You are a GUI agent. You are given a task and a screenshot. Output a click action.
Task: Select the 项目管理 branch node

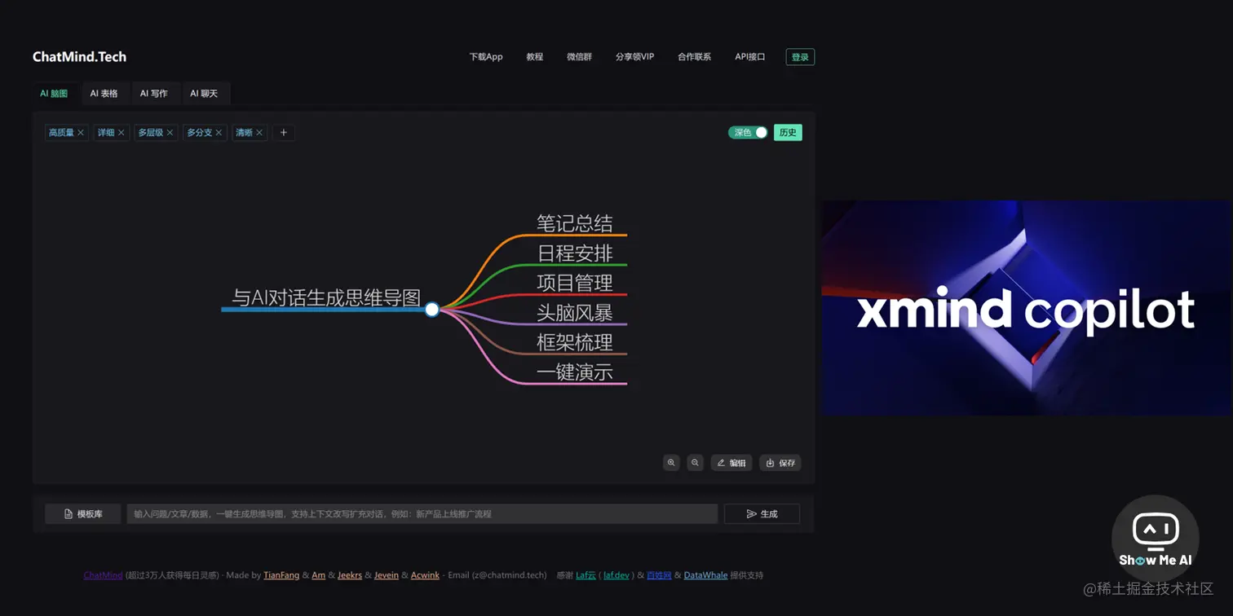click(575, 284)
